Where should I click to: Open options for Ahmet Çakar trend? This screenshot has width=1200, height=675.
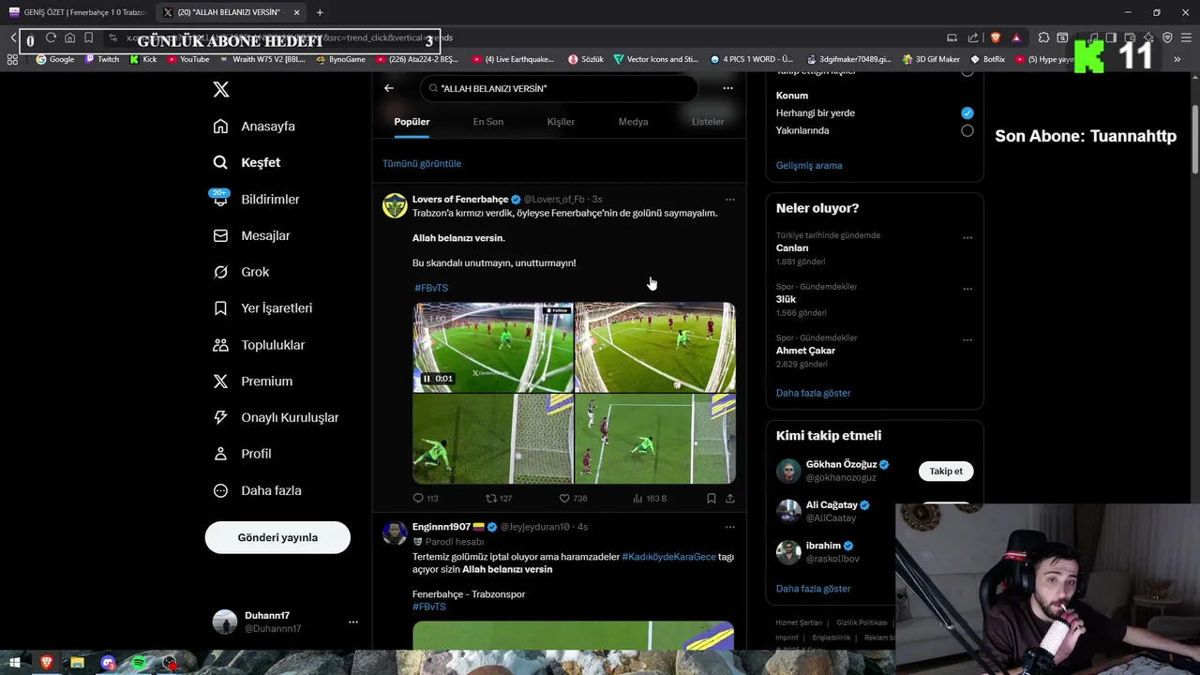click(967, 340)
